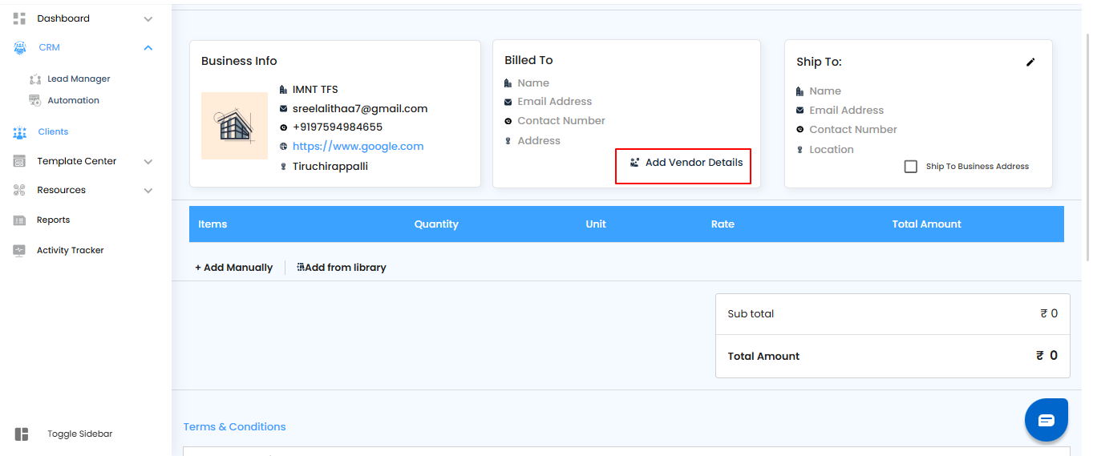Check Ship To Business Address checkbox
Viewport: 1093px width, 456px height.
point(910,167)
